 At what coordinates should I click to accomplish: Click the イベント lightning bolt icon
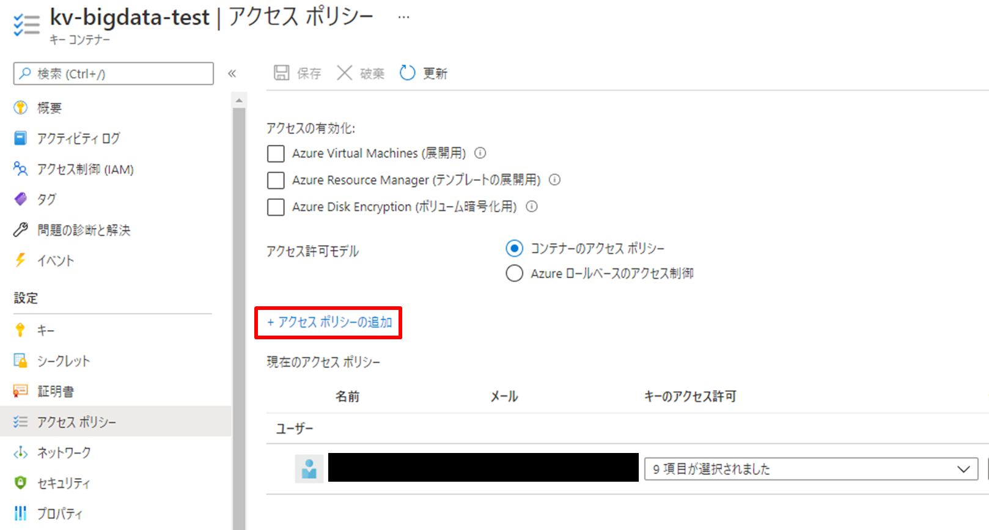(20, 260)
